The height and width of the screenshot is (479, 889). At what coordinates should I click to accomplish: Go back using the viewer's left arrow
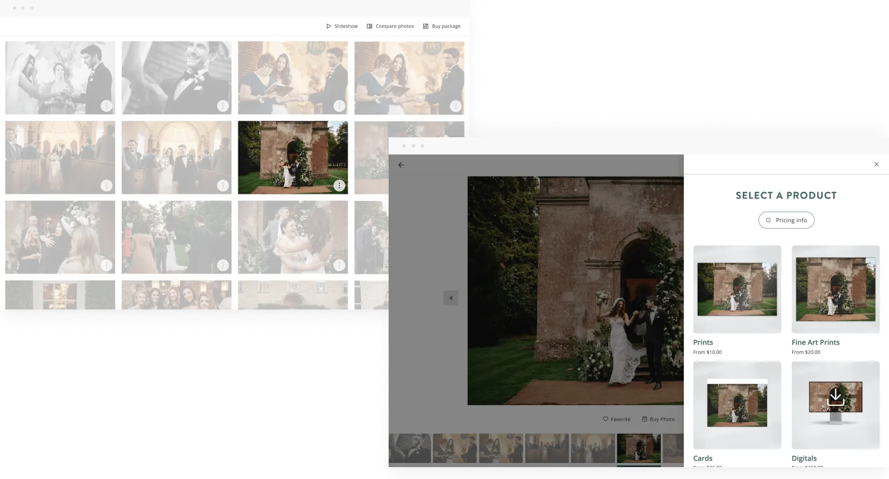401,165
